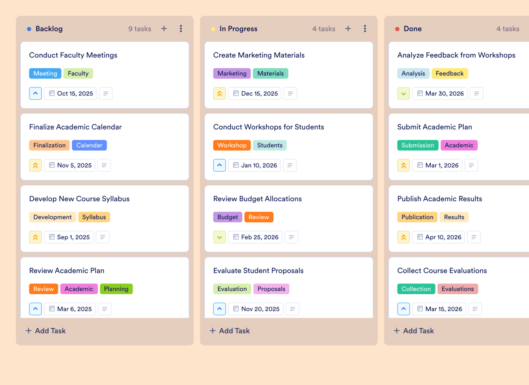Open the In Progress column options menu
Screen dimensions: 529x385
365,29
